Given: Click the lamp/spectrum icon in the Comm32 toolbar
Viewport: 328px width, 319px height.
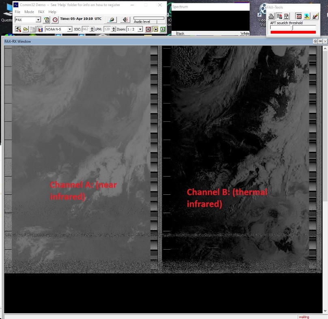Looking at the screenshot, I should tap(112, 20).
